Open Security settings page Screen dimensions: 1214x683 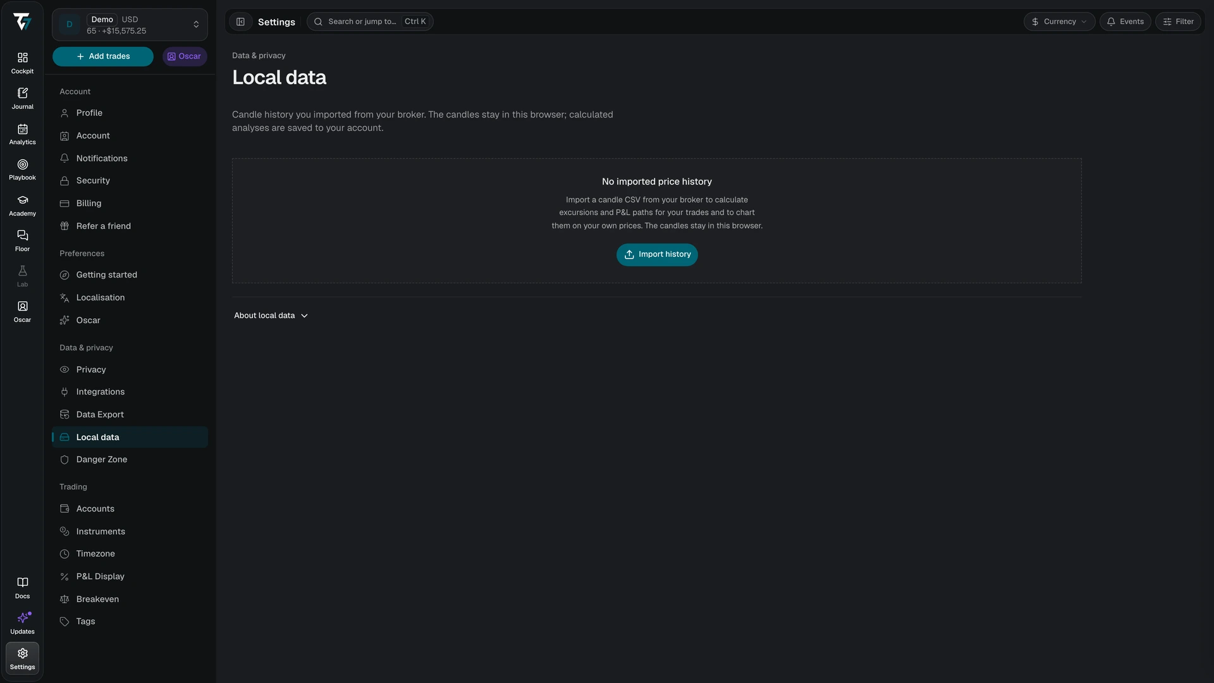click(130, 181)
